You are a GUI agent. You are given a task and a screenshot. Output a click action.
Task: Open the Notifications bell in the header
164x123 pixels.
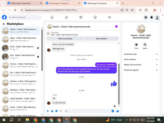pos(152,17)
